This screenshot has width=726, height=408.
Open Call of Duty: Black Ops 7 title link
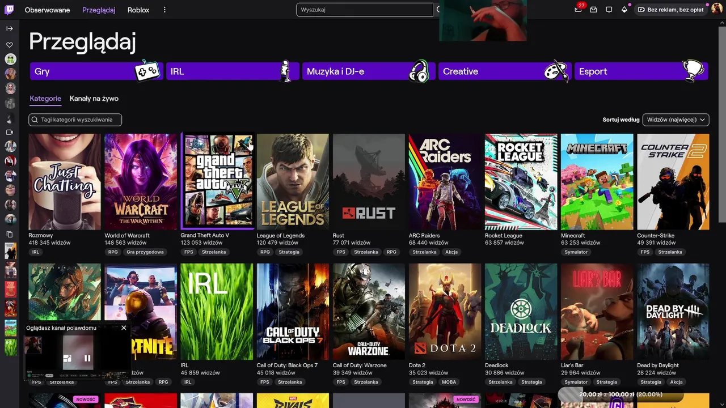point(287,365)
